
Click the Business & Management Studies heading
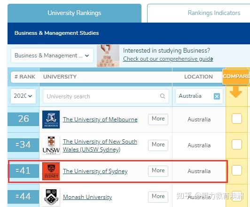56,33
